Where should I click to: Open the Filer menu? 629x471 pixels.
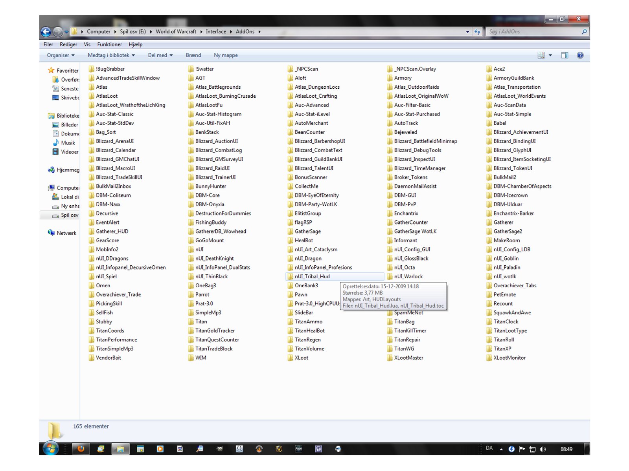click(x=48, y=44)
